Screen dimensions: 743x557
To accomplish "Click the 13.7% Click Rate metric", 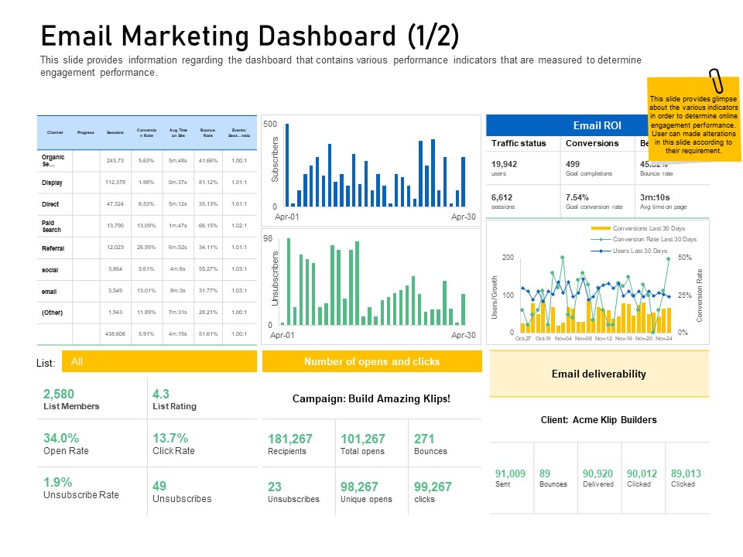I will coord(173,444).
